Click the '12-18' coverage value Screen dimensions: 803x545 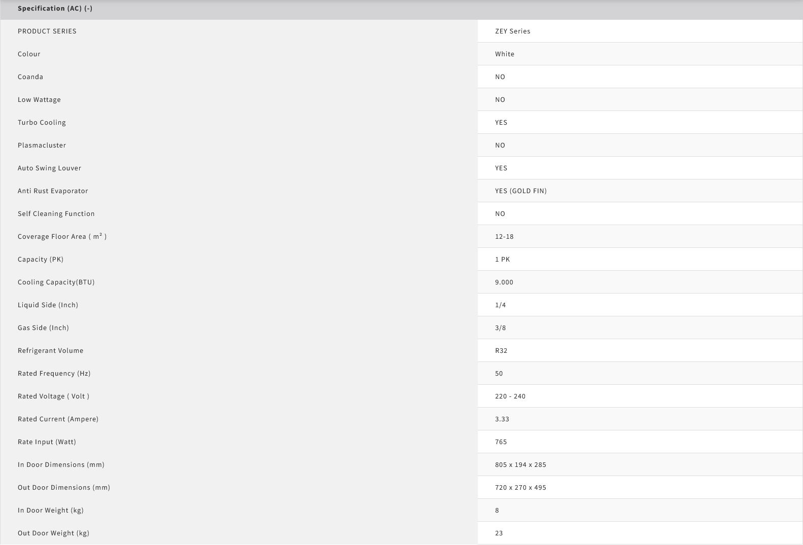(x=504, y=236)
